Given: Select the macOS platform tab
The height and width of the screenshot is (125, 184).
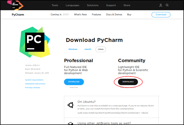Looking at the screenshot, I should [x=88, y=49].
